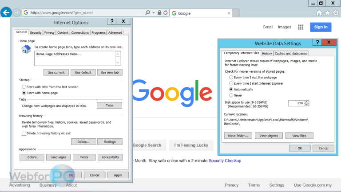The height and width of the screenshot is (192, 341).
Task: Select the Never radio option
Action: pyautogui.click(x=231, y=95)
